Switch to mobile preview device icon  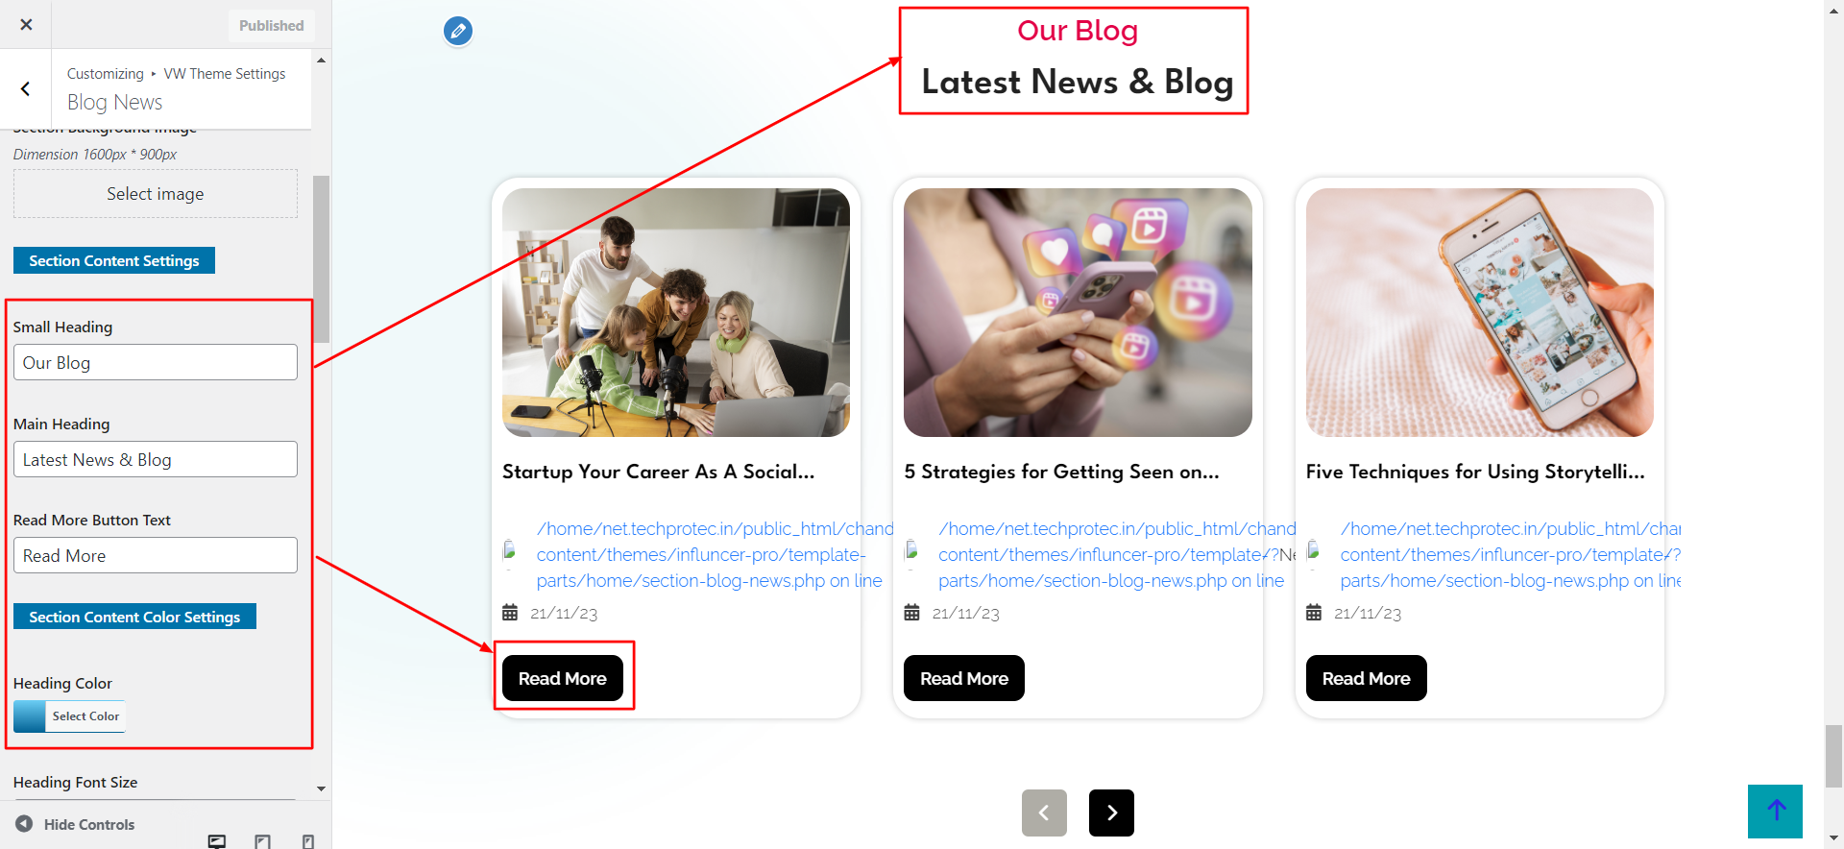click(308, 841)
